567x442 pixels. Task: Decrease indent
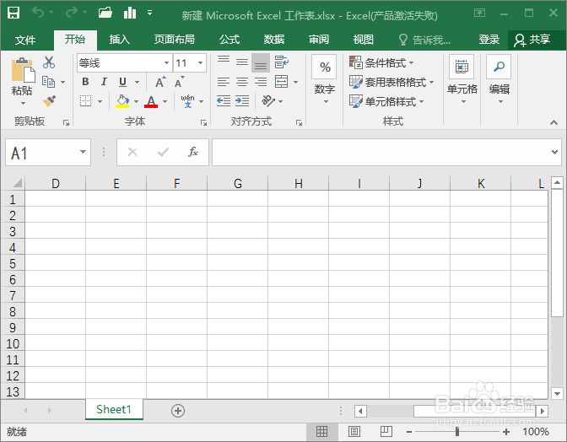pos(224,101)
